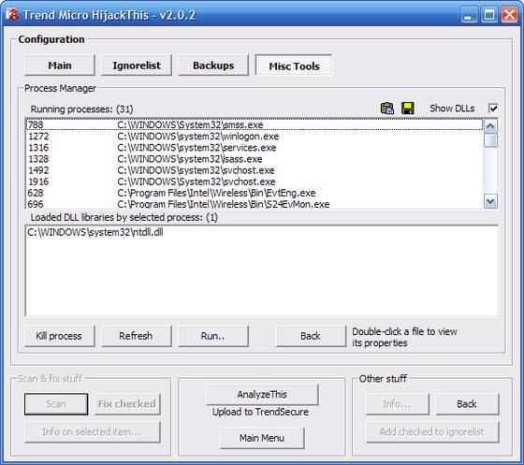Select process 1328 lsass.exe
The width and height of the screenshot is (524, 465).
click(255, 159)
